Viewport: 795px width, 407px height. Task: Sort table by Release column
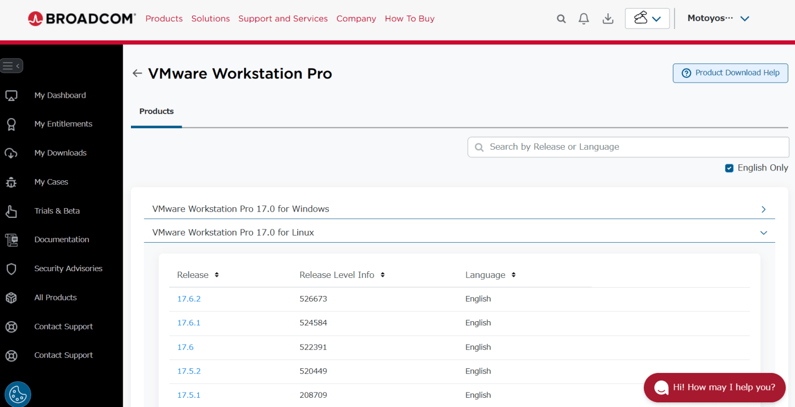click(216, 275)
